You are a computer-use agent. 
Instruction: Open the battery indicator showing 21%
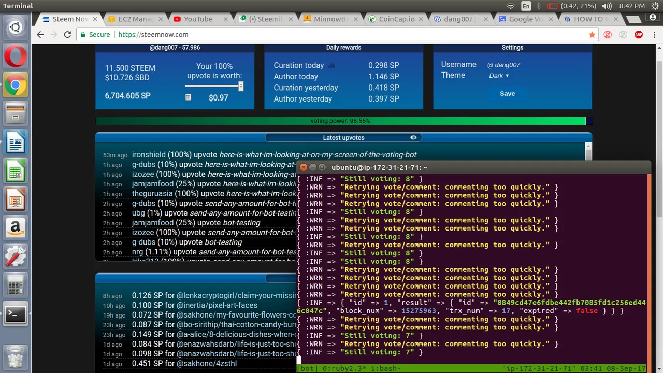[572, 6]
